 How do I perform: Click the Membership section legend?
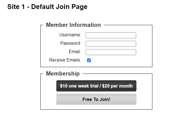(63, 74)
